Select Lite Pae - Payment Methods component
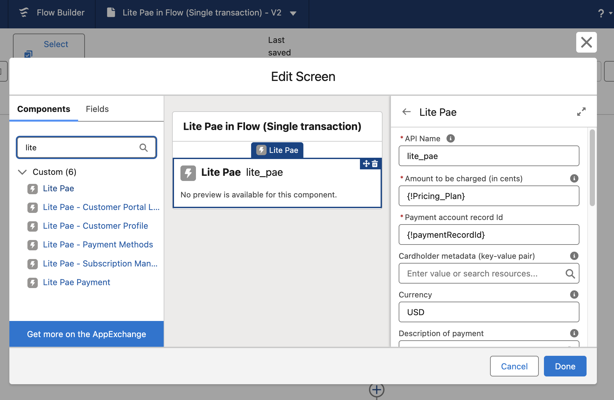This screenshot has height=400, width=614. point(98,245)
